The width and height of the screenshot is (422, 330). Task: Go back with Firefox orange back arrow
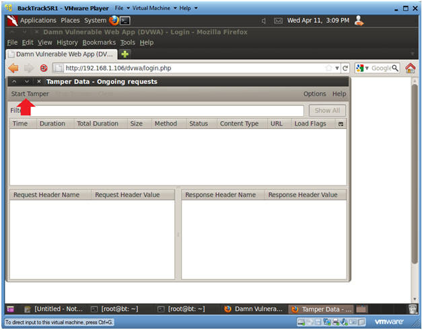pos(13,69)
